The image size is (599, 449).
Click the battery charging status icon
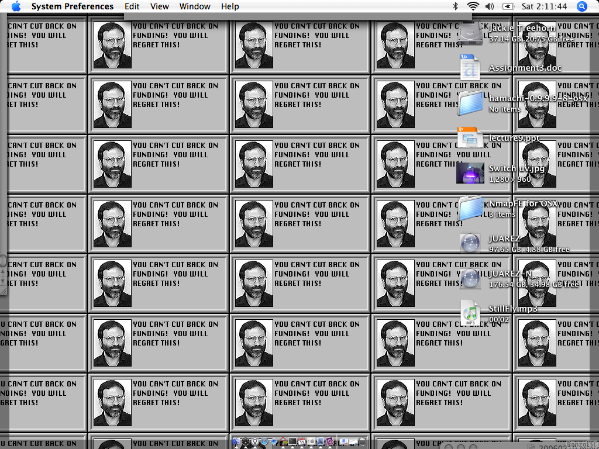click(x=508, y=6)
